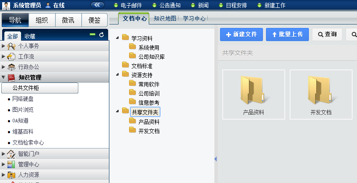Open the 文档中心 tab
357x183 pixels.
point(134,18)
